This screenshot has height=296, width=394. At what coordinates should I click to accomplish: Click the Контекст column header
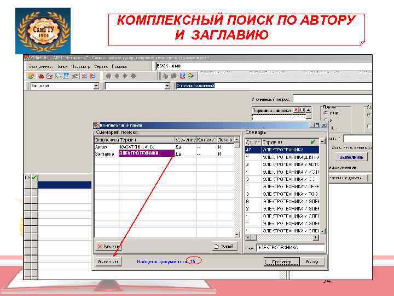coord(206,140)
